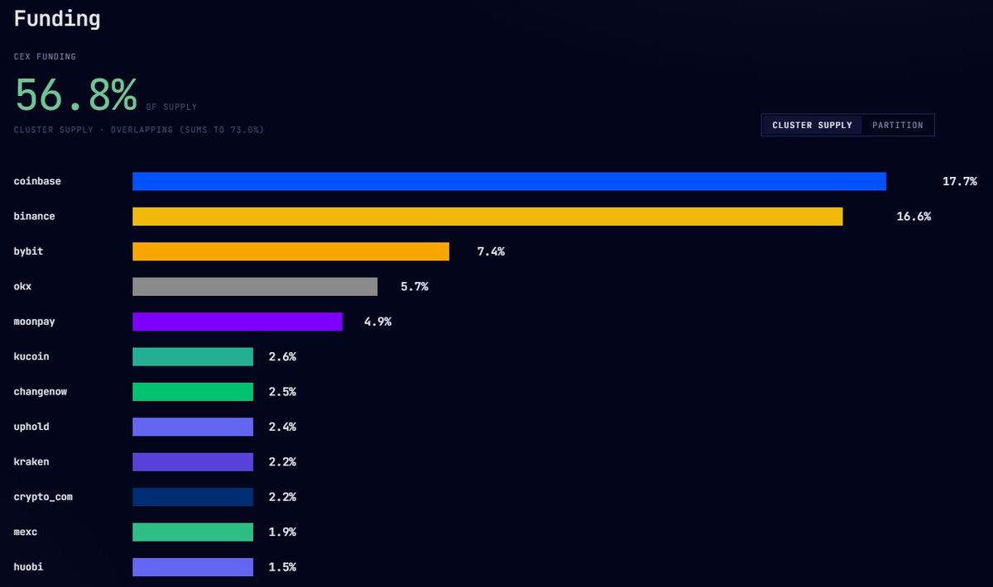Click the purple moonpay bar
This screenshot has width=993, height=587.
coord(237,322)
